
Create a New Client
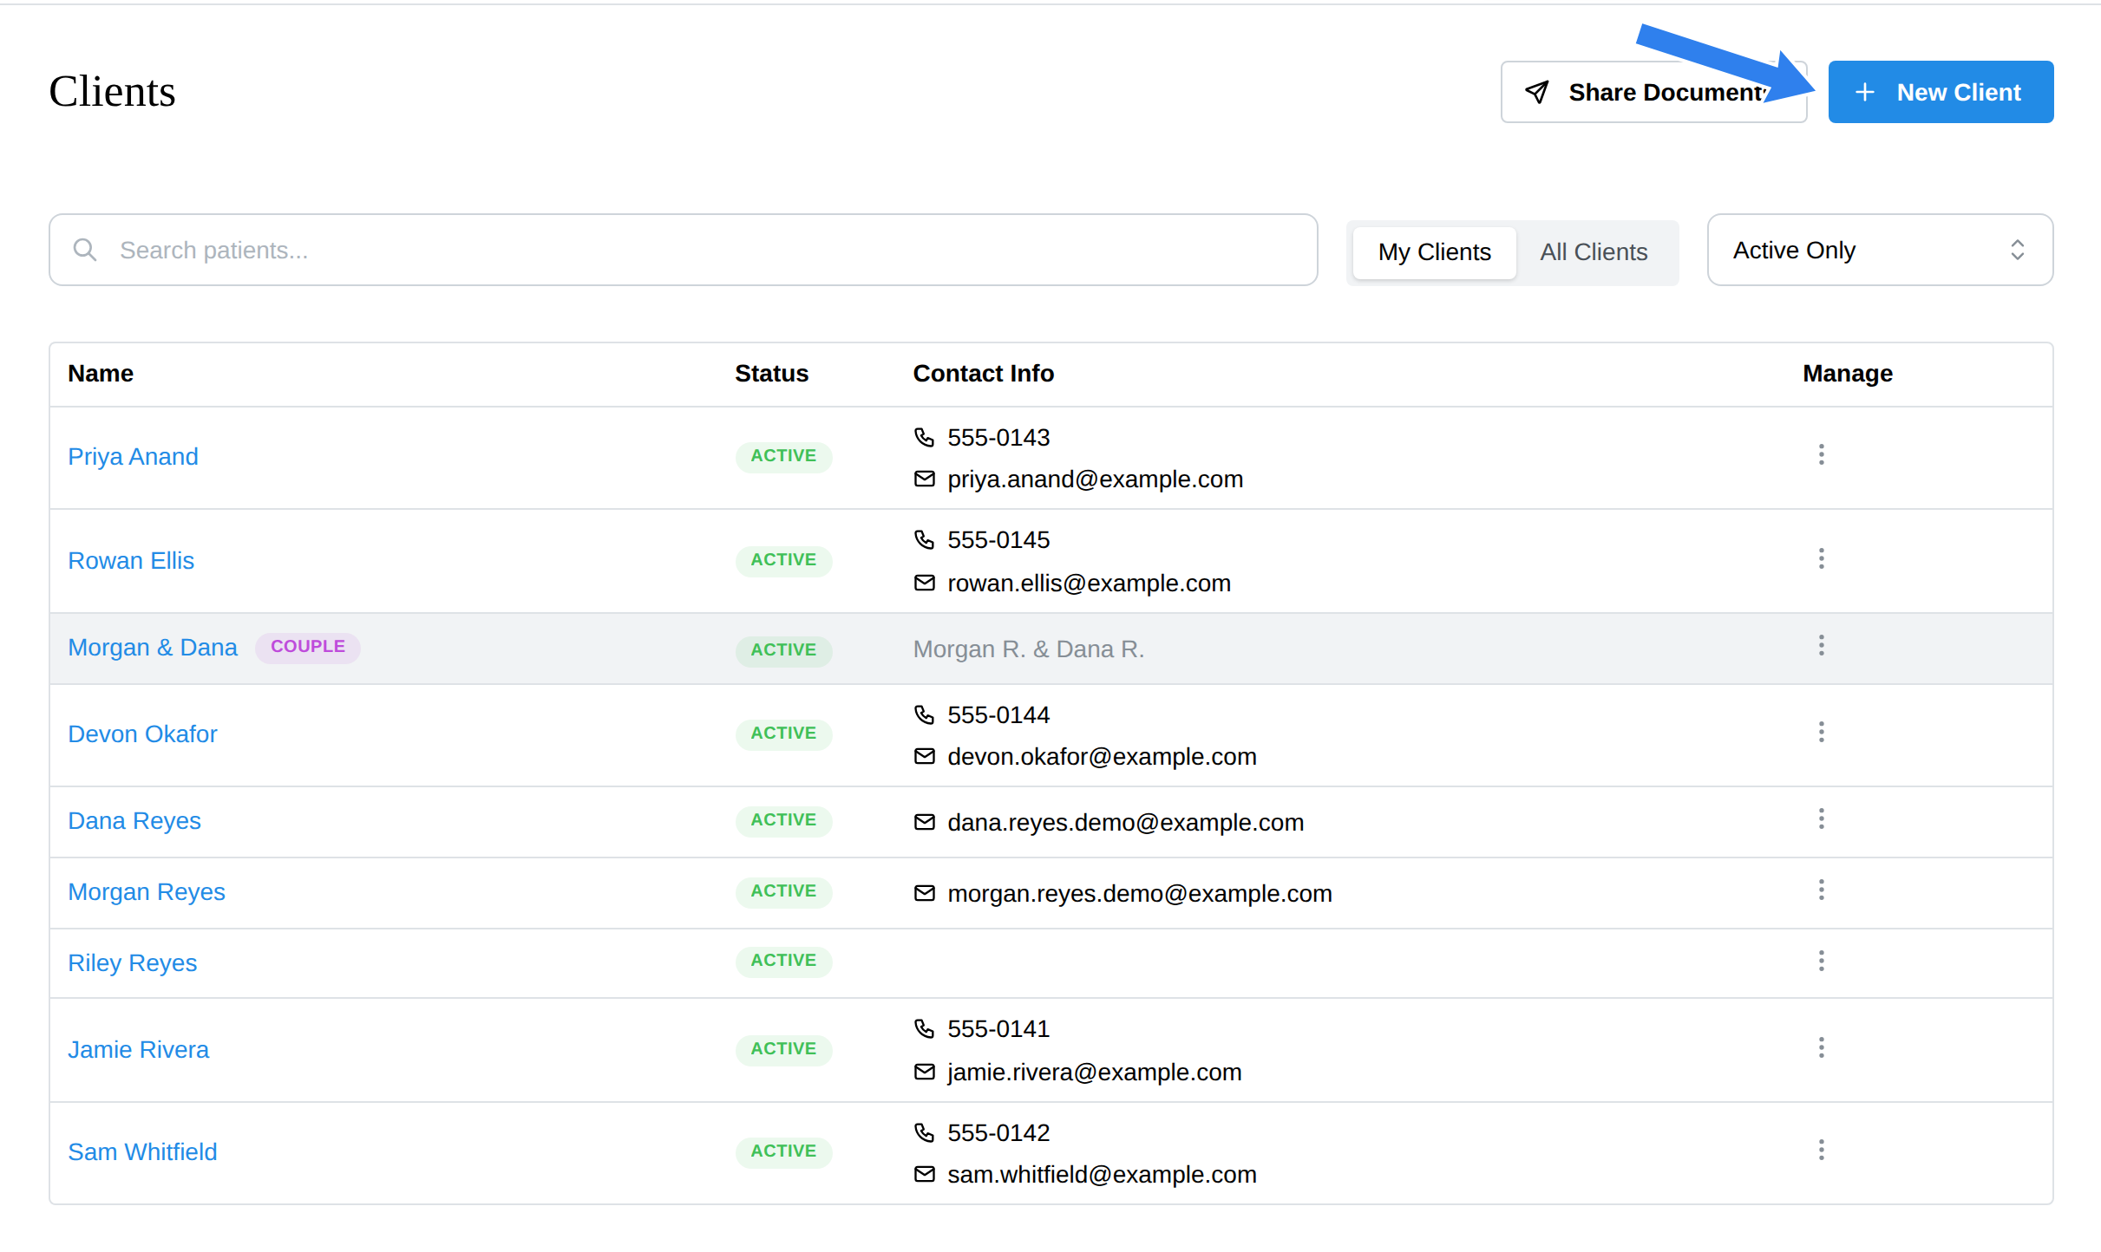[x=1941, y=92]
